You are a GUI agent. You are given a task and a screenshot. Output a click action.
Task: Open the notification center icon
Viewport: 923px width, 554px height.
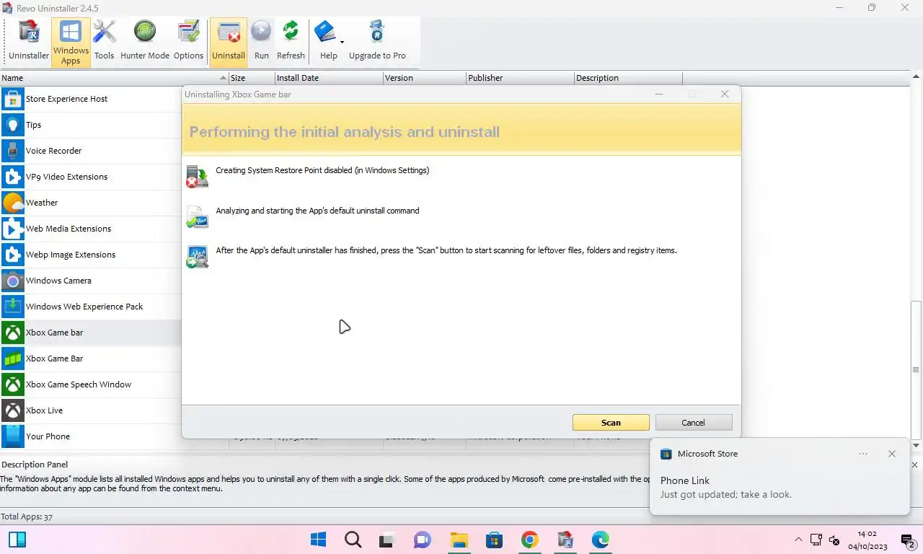click(x=908, y=540)
